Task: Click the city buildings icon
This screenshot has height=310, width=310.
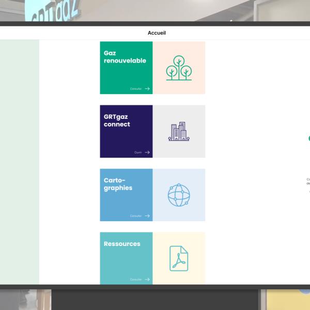Action: coord(179,131)
